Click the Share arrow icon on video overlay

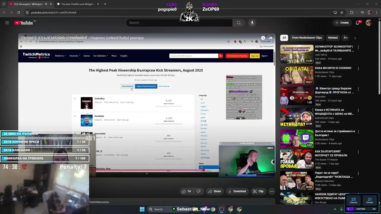click(x=270, y=38)
